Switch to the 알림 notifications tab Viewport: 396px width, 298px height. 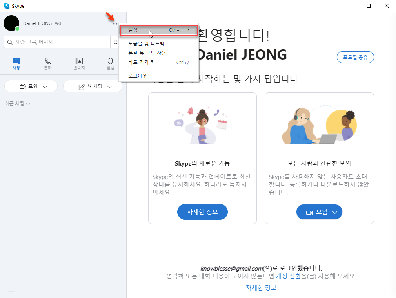click(x=111, y=63)
